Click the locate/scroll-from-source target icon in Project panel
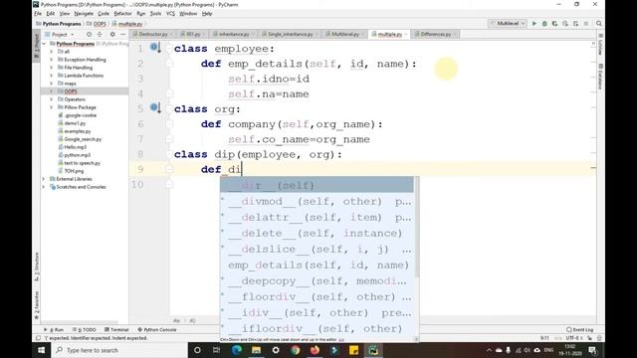Screen dimensions: 637x358 (89, 35)
